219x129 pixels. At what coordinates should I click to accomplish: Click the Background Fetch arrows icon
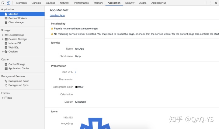6,81
